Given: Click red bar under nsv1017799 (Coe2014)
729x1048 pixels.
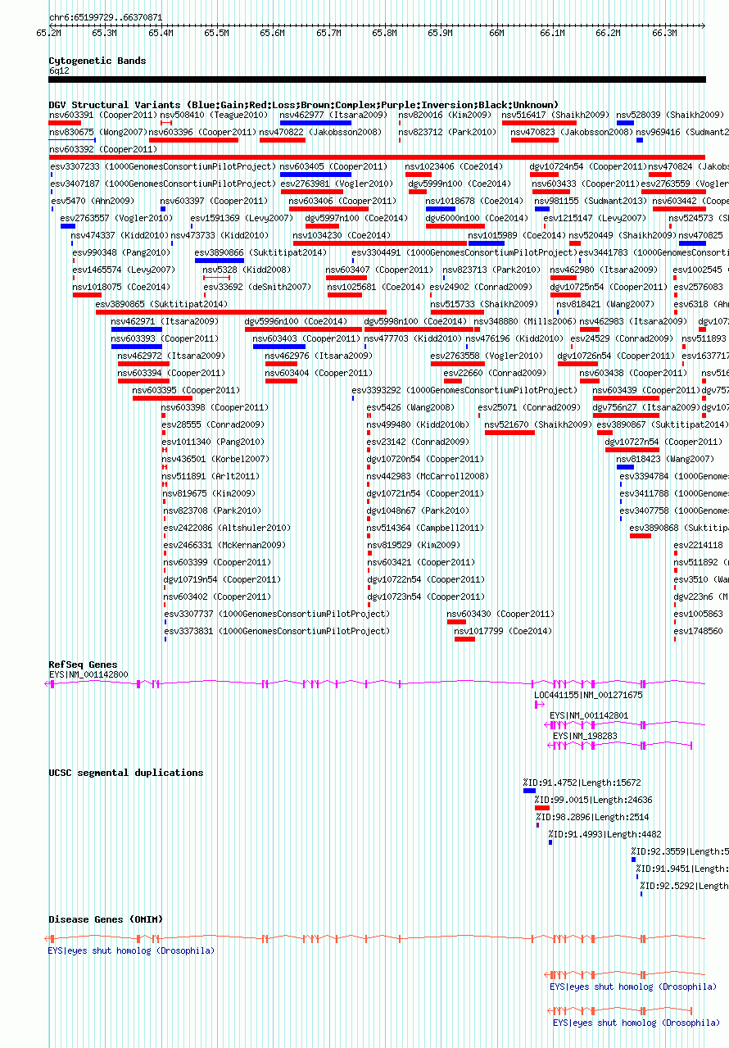Looking at the screenshot, I should 464,639.
